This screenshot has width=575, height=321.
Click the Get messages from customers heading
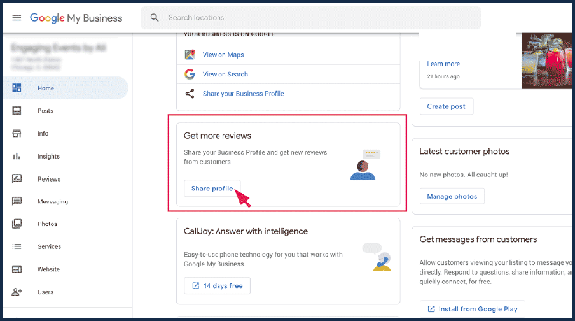pos(478,239)
